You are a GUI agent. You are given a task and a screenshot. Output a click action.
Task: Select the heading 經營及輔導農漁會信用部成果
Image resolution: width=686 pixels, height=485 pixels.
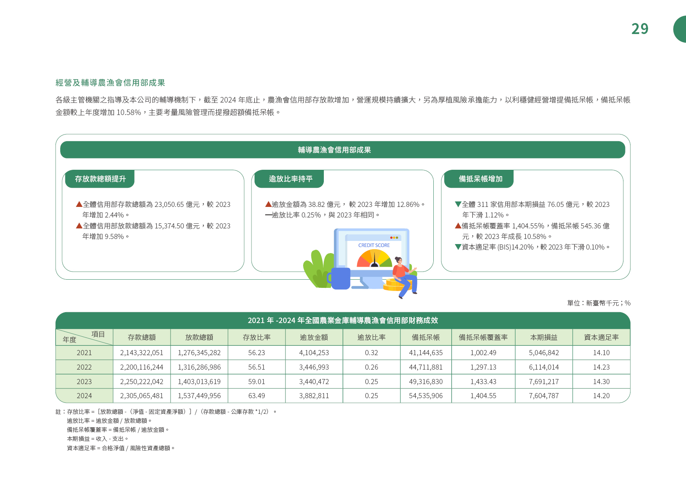[x=110, y=83]
